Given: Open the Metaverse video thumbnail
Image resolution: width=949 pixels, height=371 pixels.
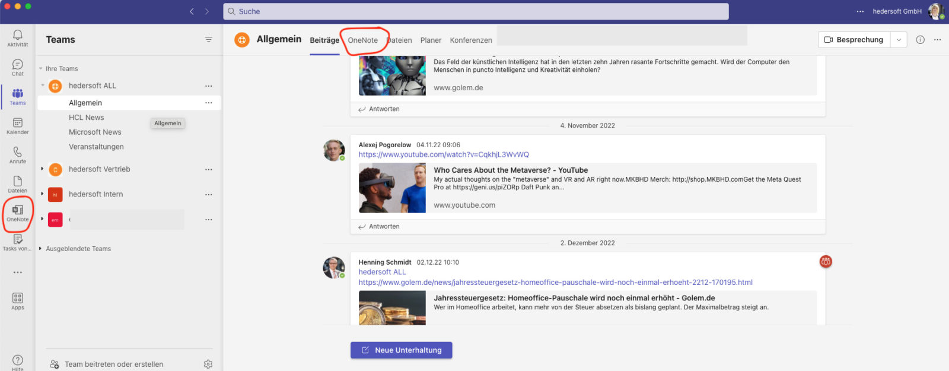Looking at the screenshot, I should [392, 188].
